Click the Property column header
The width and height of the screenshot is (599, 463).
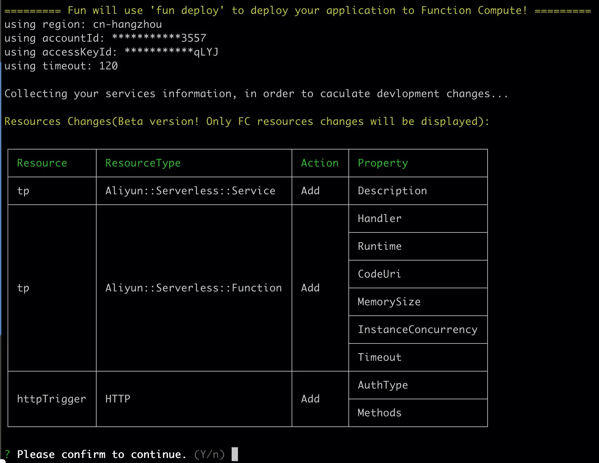coord(383,163)
